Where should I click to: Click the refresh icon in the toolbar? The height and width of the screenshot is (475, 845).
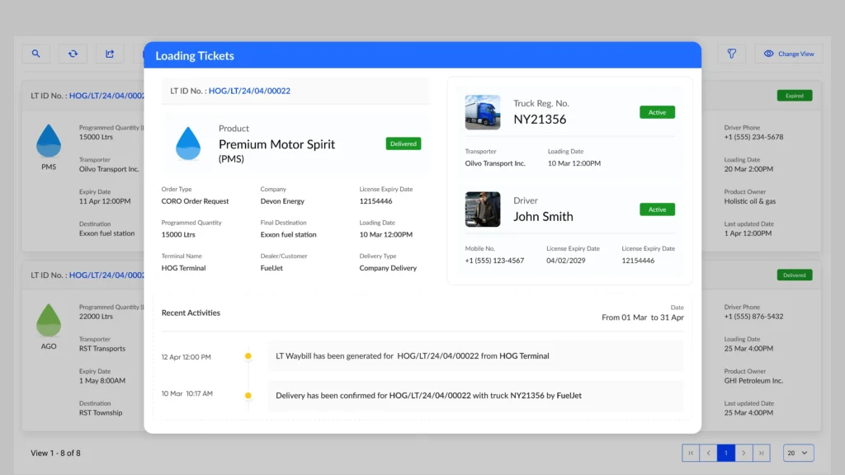73,54
